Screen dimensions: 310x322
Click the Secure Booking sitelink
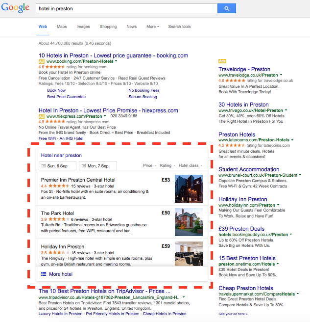143,97
